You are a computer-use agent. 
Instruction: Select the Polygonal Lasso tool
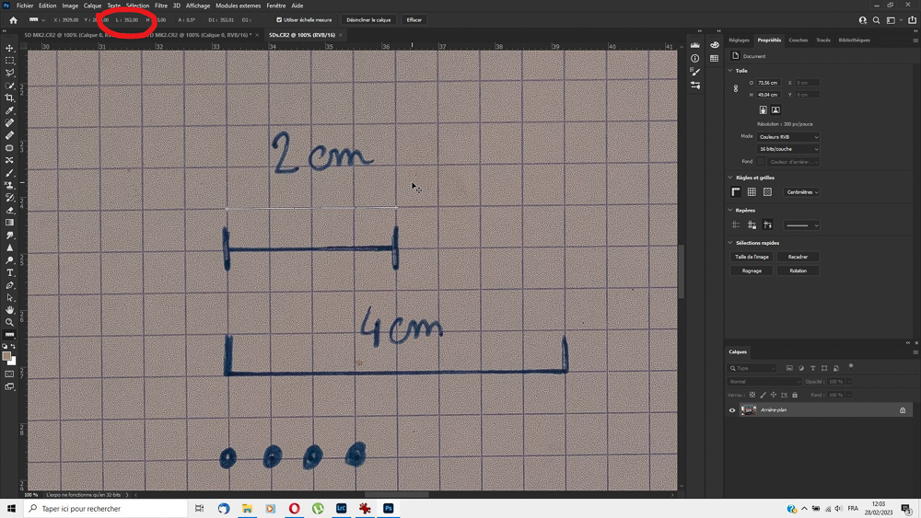coord(9,73)
